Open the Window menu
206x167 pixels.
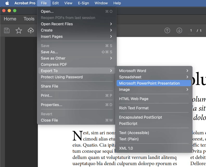(x=101, y=3)
